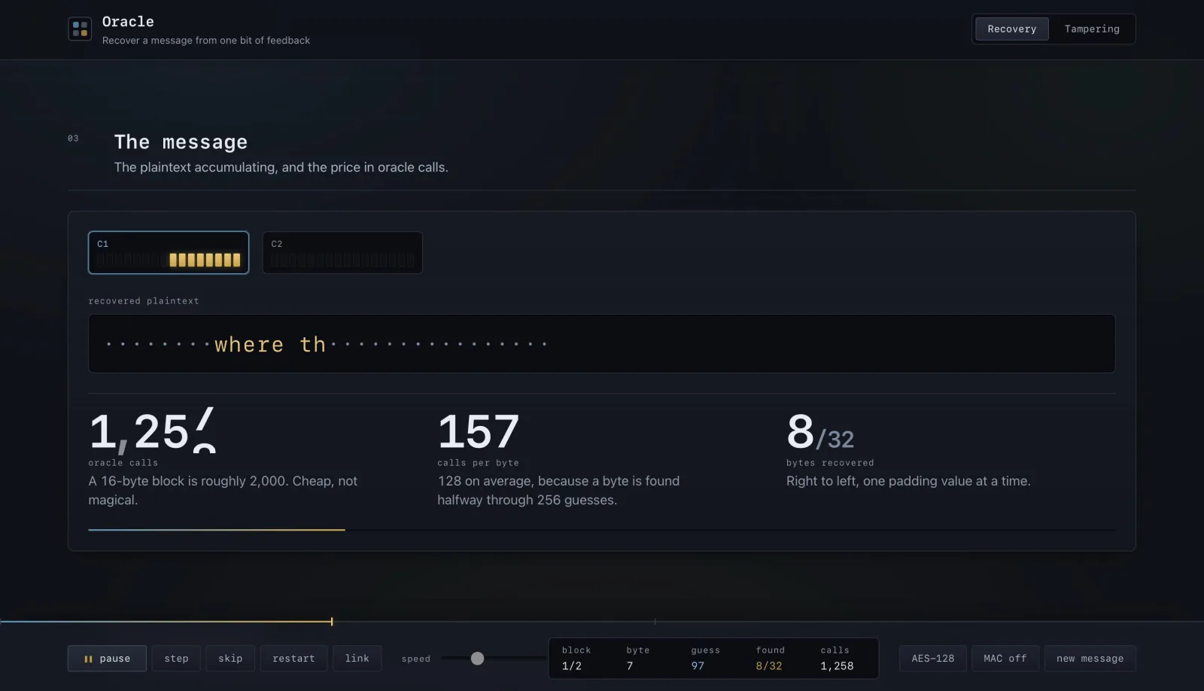Click the timeline playhead marker

[x=332, y=622]
